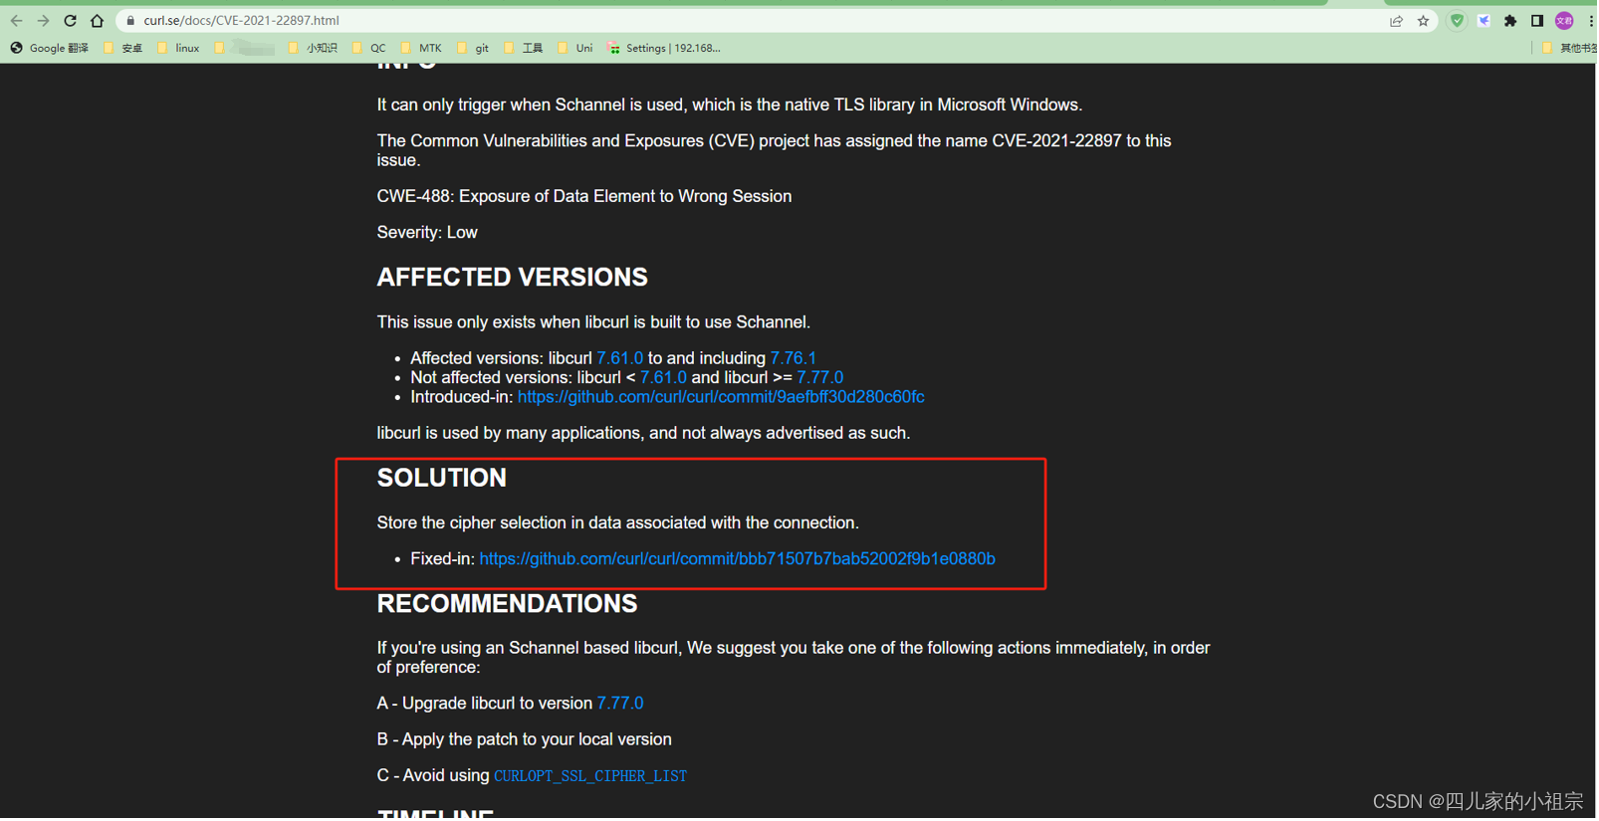Click the 'CWE-488: Exposure of Data Element' line
This screenshot has width=1599, height=821.
coord(584,197)
